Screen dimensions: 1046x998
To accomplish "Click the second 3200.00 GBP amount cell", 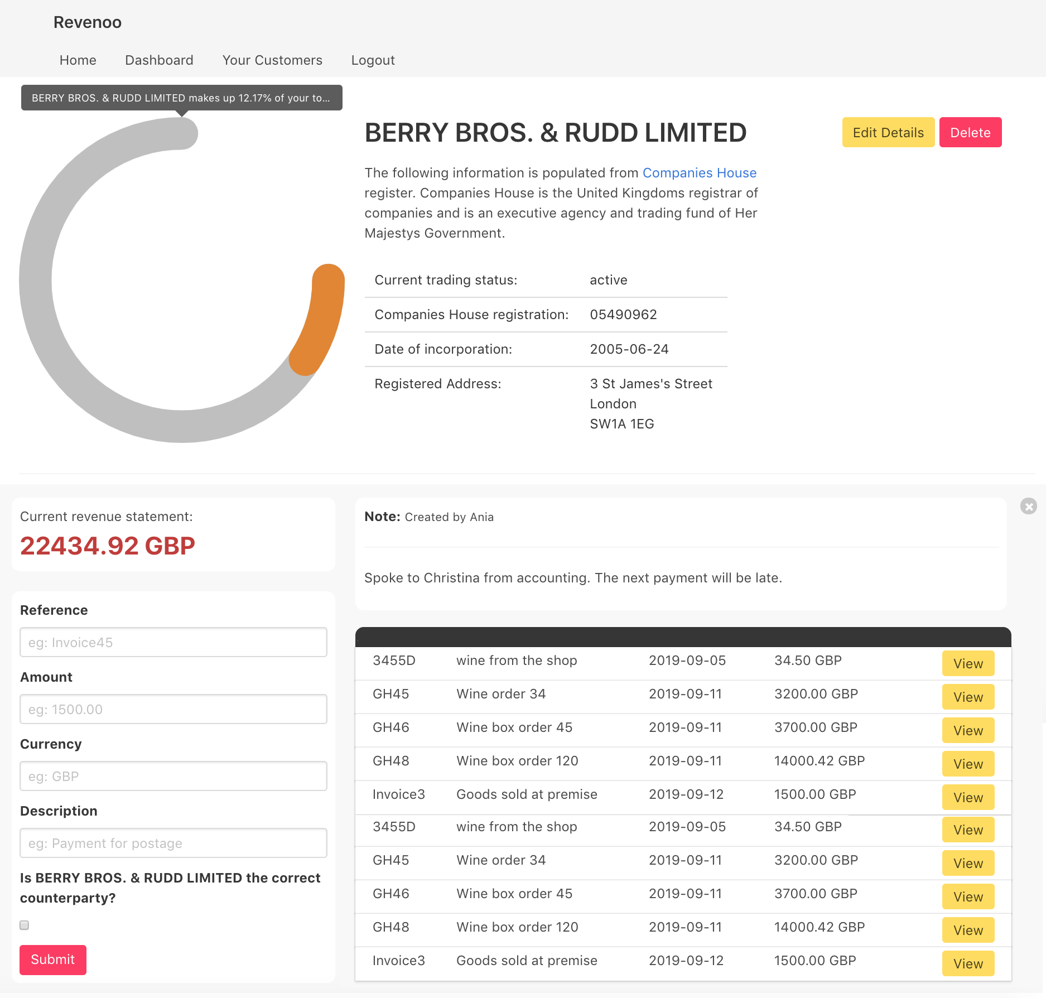I will 816,860.
